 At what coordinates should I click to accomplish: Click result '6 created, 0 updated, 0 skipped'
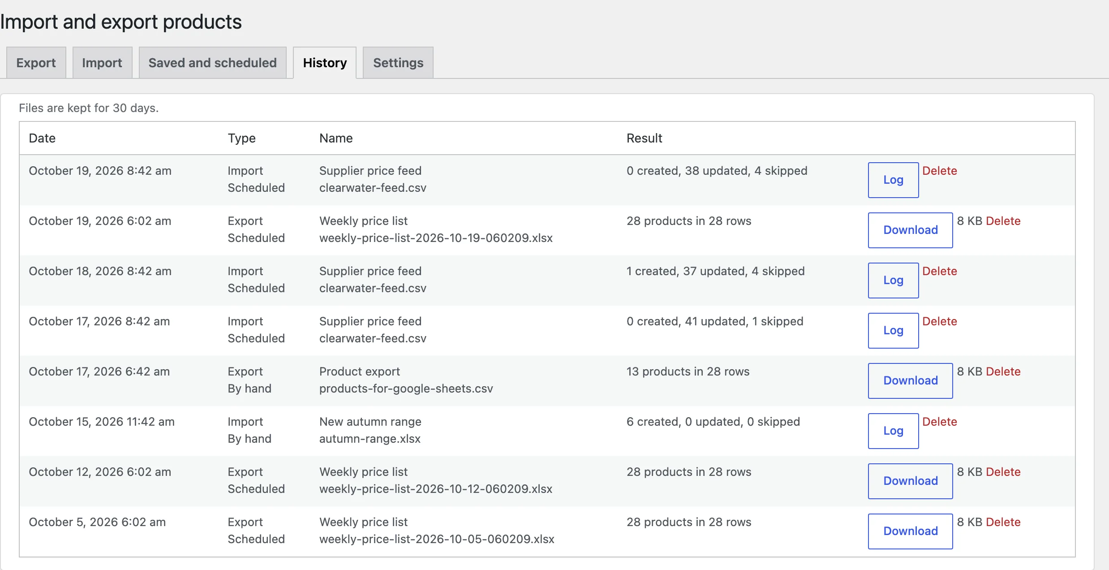tap(713, 422)
